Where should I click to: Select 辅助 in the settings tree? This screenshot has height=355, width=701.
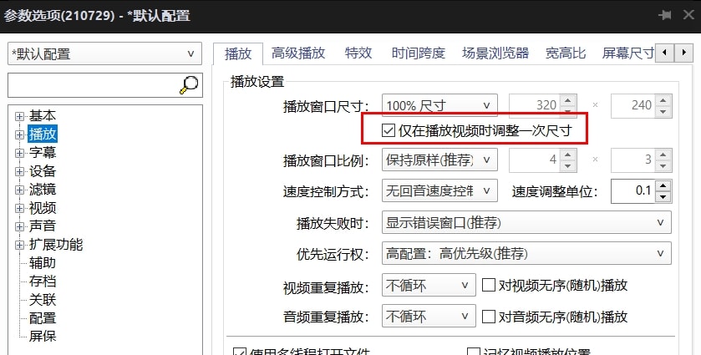[x=43, y=262]
